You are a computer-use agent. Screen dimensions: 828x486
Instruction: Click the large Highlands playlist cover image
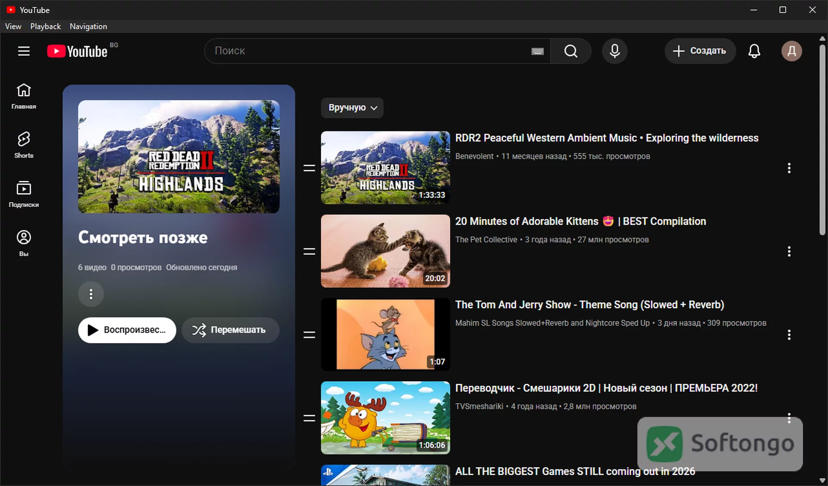(x=179, y=157)
